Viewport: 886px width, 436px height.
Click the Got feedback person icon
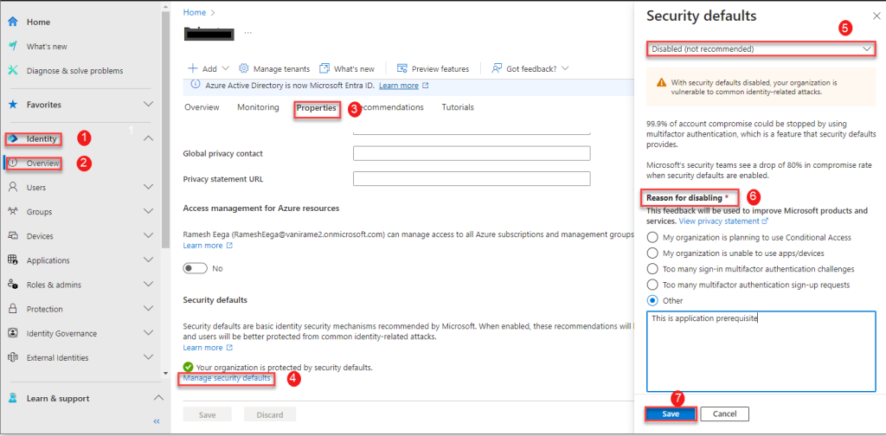(497, 68)
